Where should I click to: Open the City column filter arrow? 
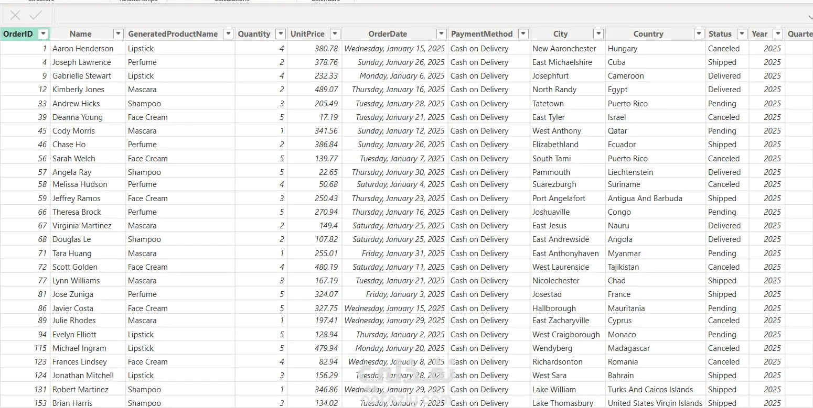point(598,34)
